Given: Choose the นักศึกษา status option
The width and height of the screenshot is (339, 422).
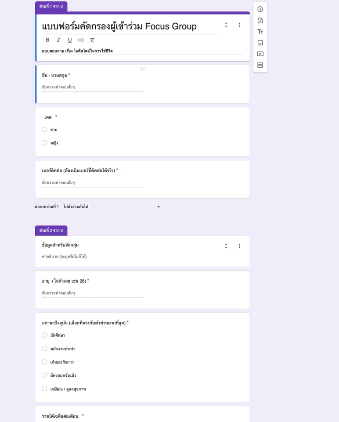Looking at the screenshot, I should [45, 335].
